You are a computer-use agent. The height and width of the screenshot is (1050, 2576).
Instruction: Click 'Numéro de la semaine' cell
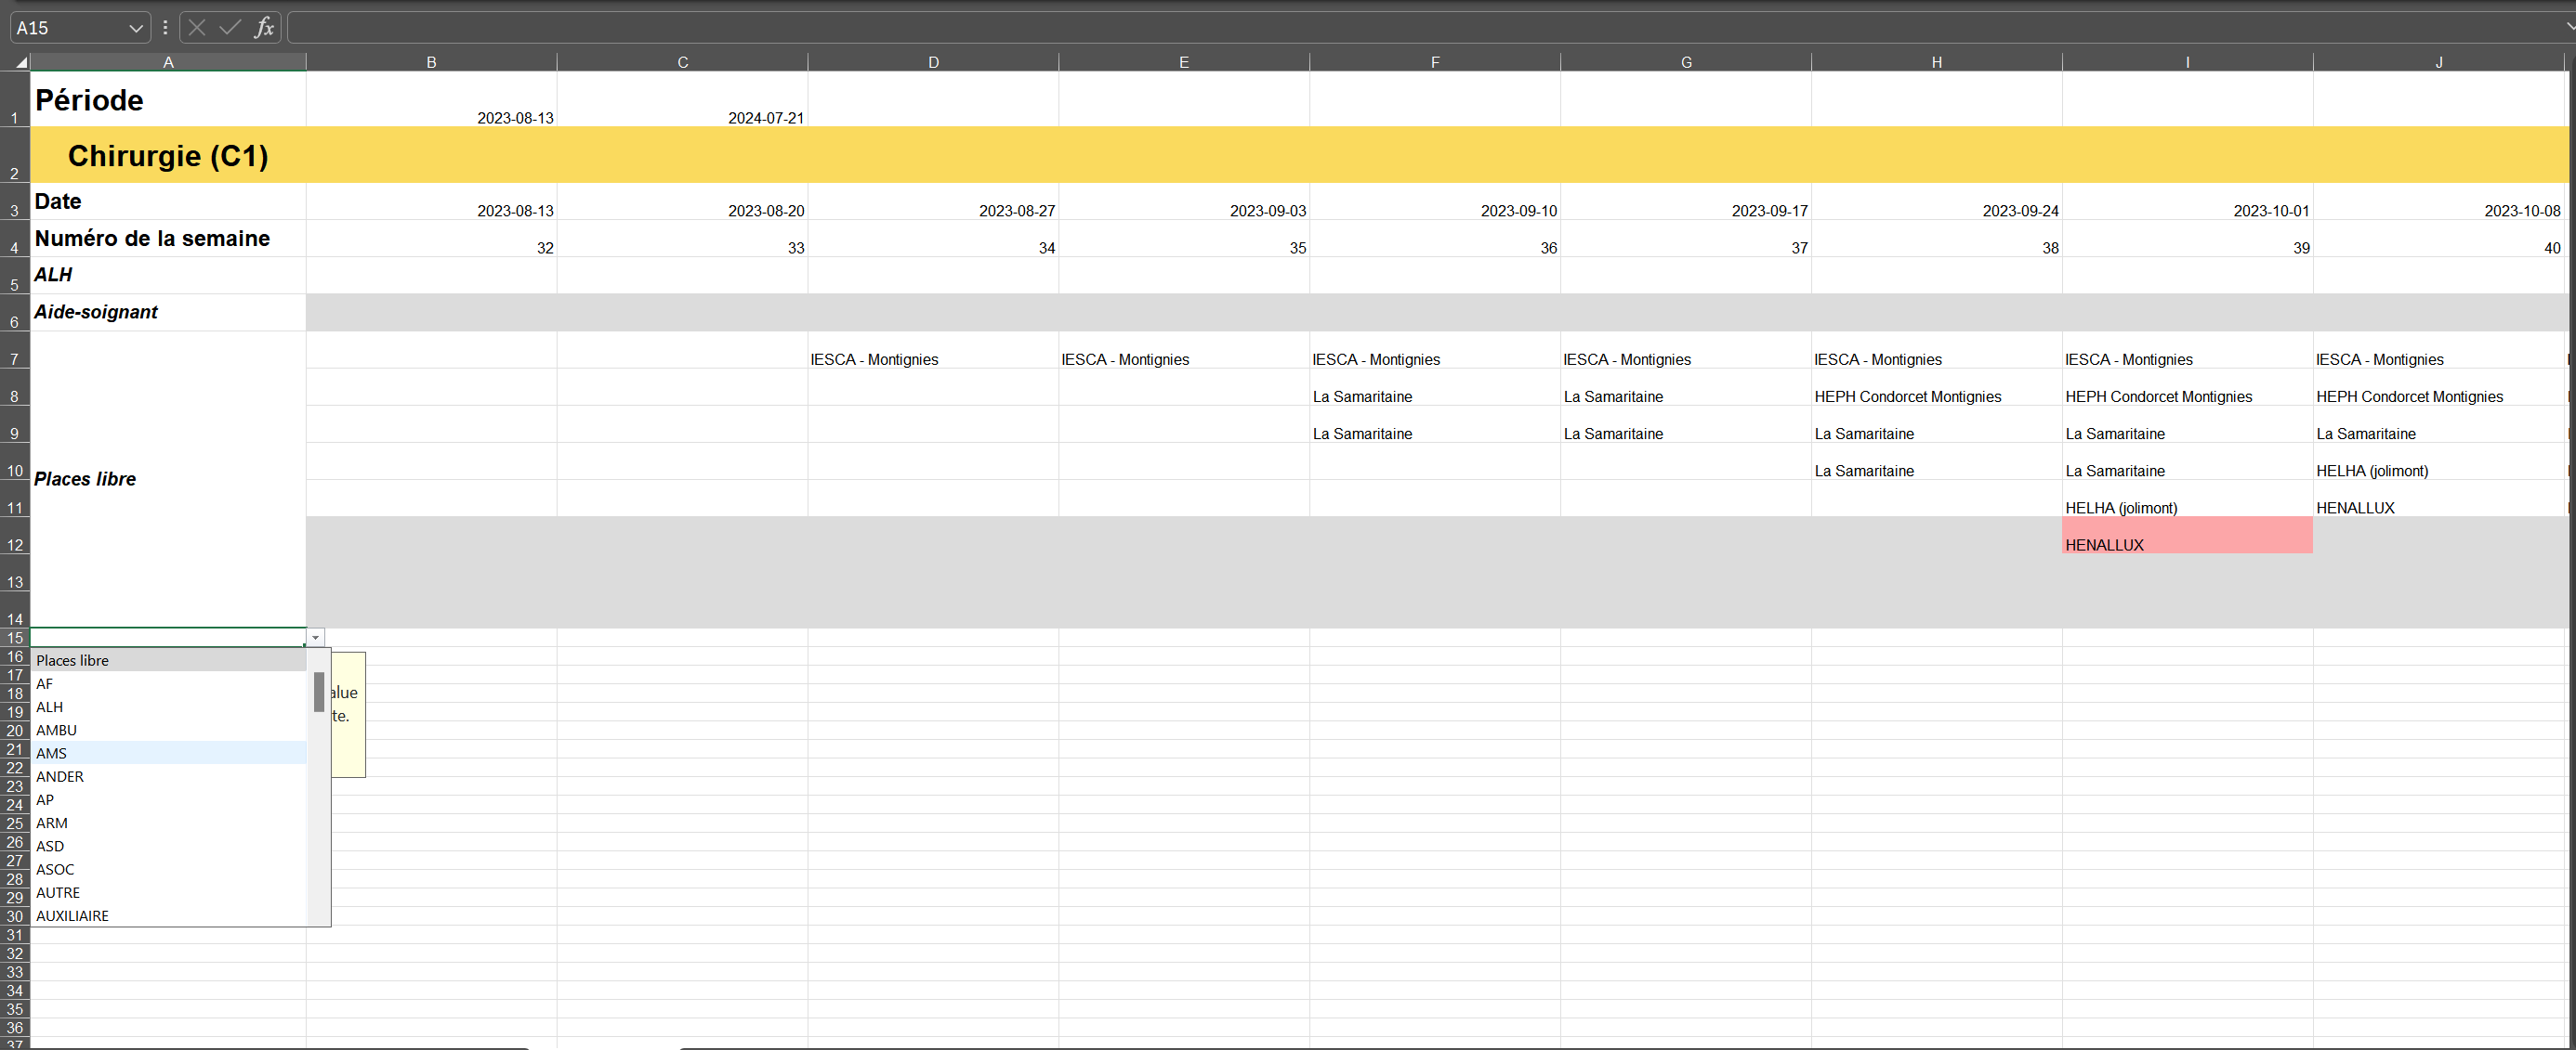tap(168, 238)
